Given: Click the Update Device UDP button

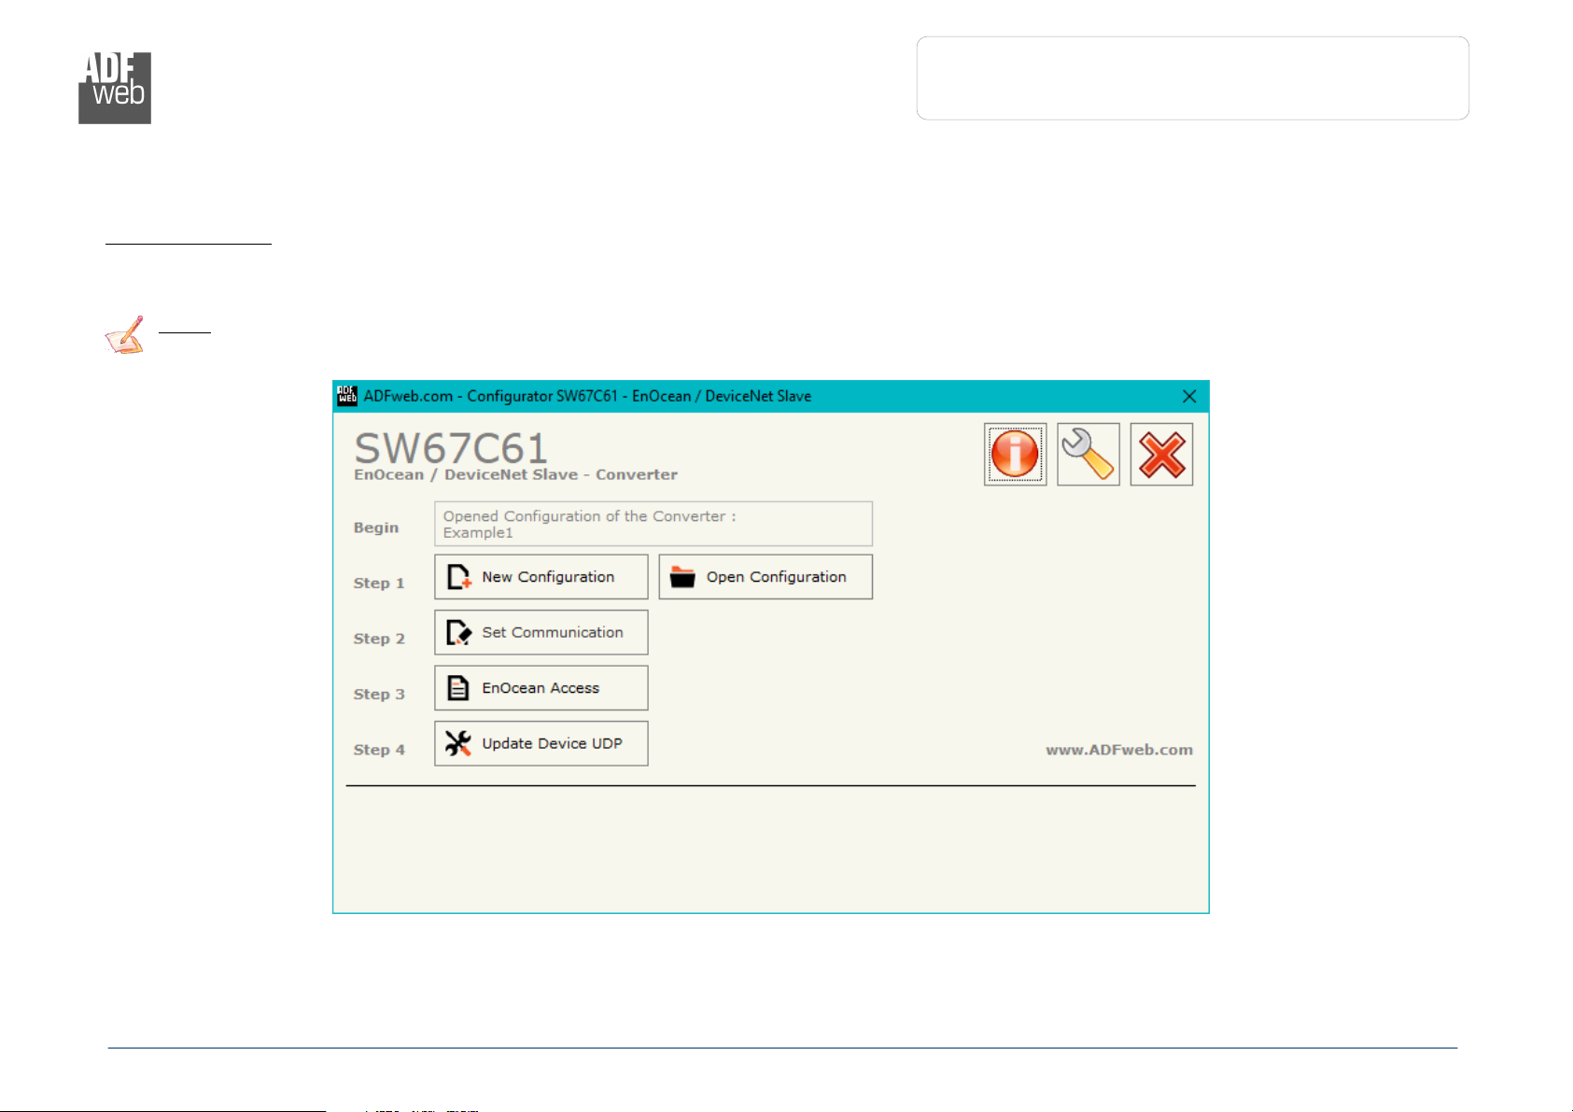Looking at the screenshot, I should tap(541, 743).
